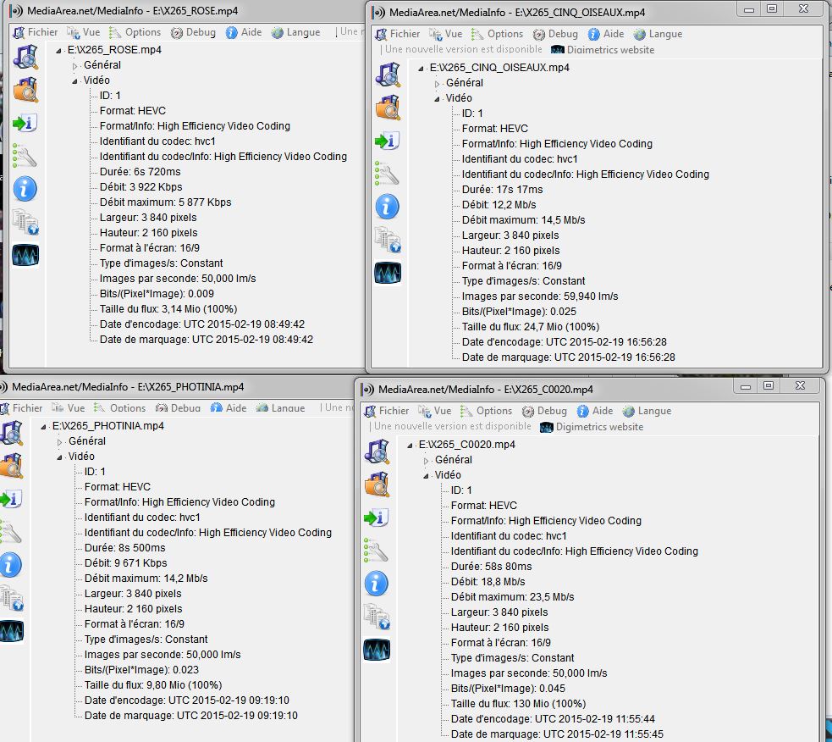Open Debug menu in X265_ROSE window
This screenshot has width=832, height=742.
(194, 32)
